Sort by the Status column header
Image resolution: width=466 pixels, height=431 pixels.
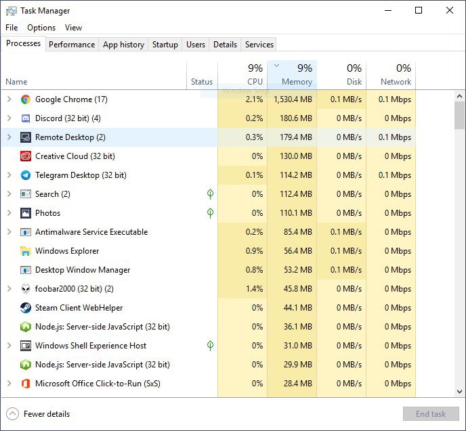(x=202, y=75)
